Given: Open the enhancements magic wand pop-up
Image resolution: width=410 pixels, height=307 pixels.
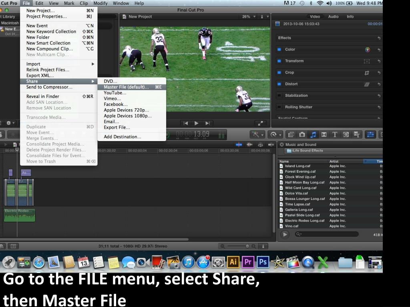Looking at the screenshot, I should (x=257, y=134).
